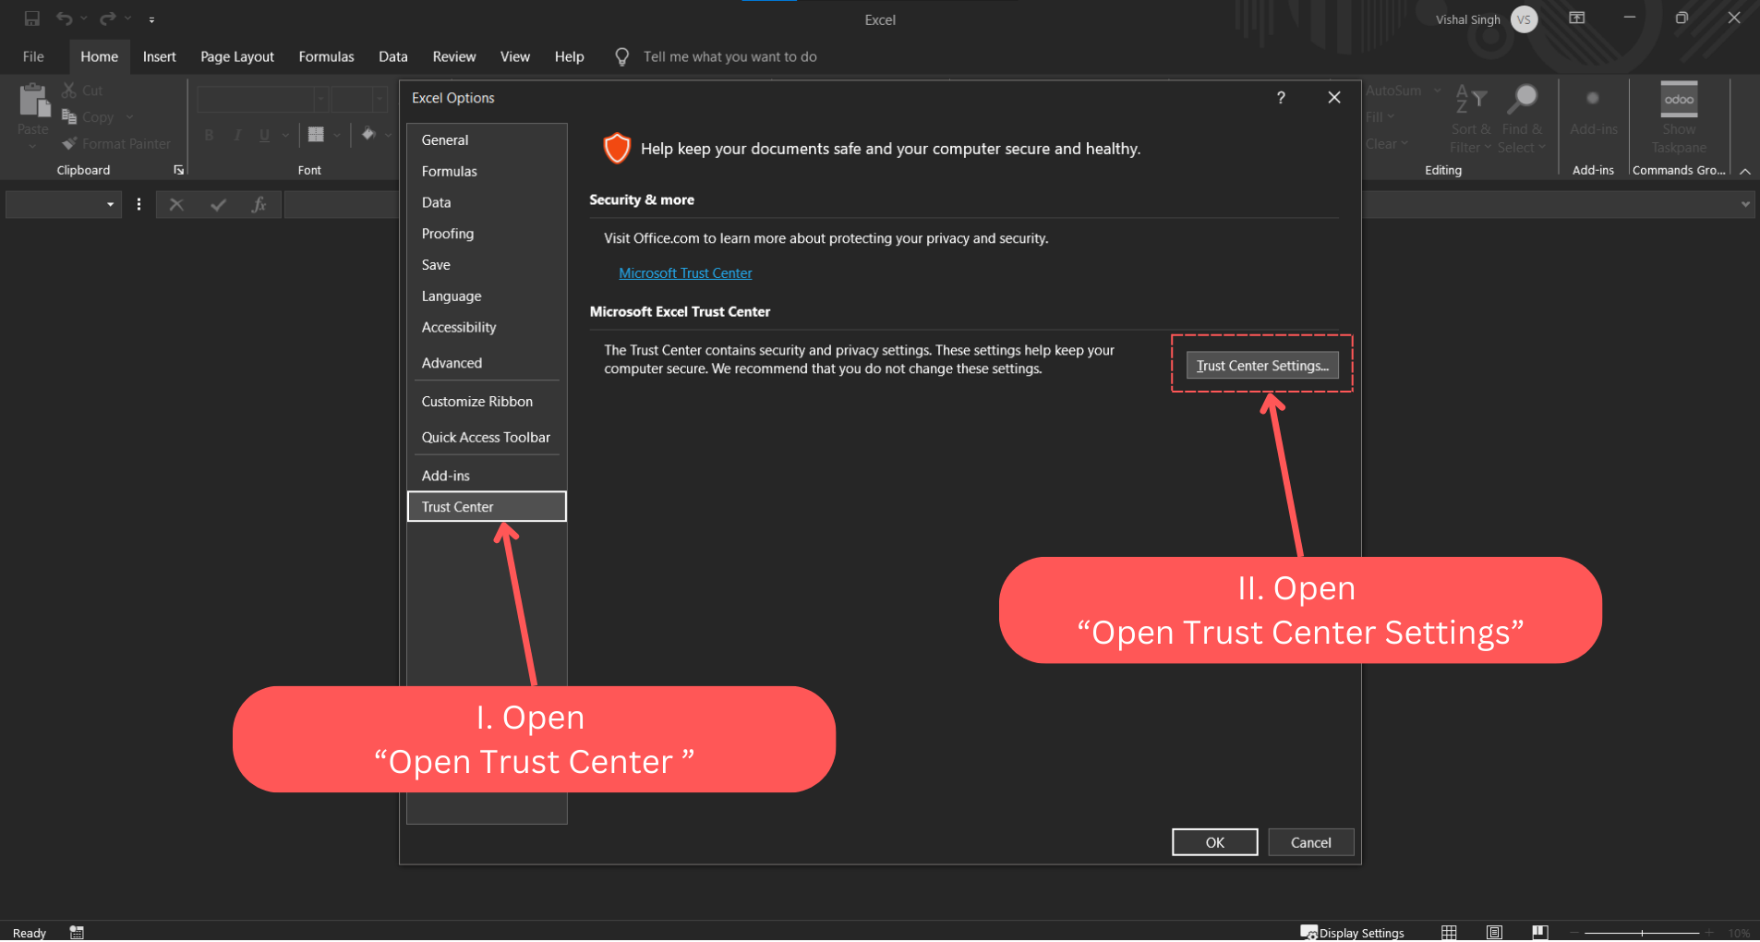Switch to the Formulas ribbon tab

coord(326,56)
